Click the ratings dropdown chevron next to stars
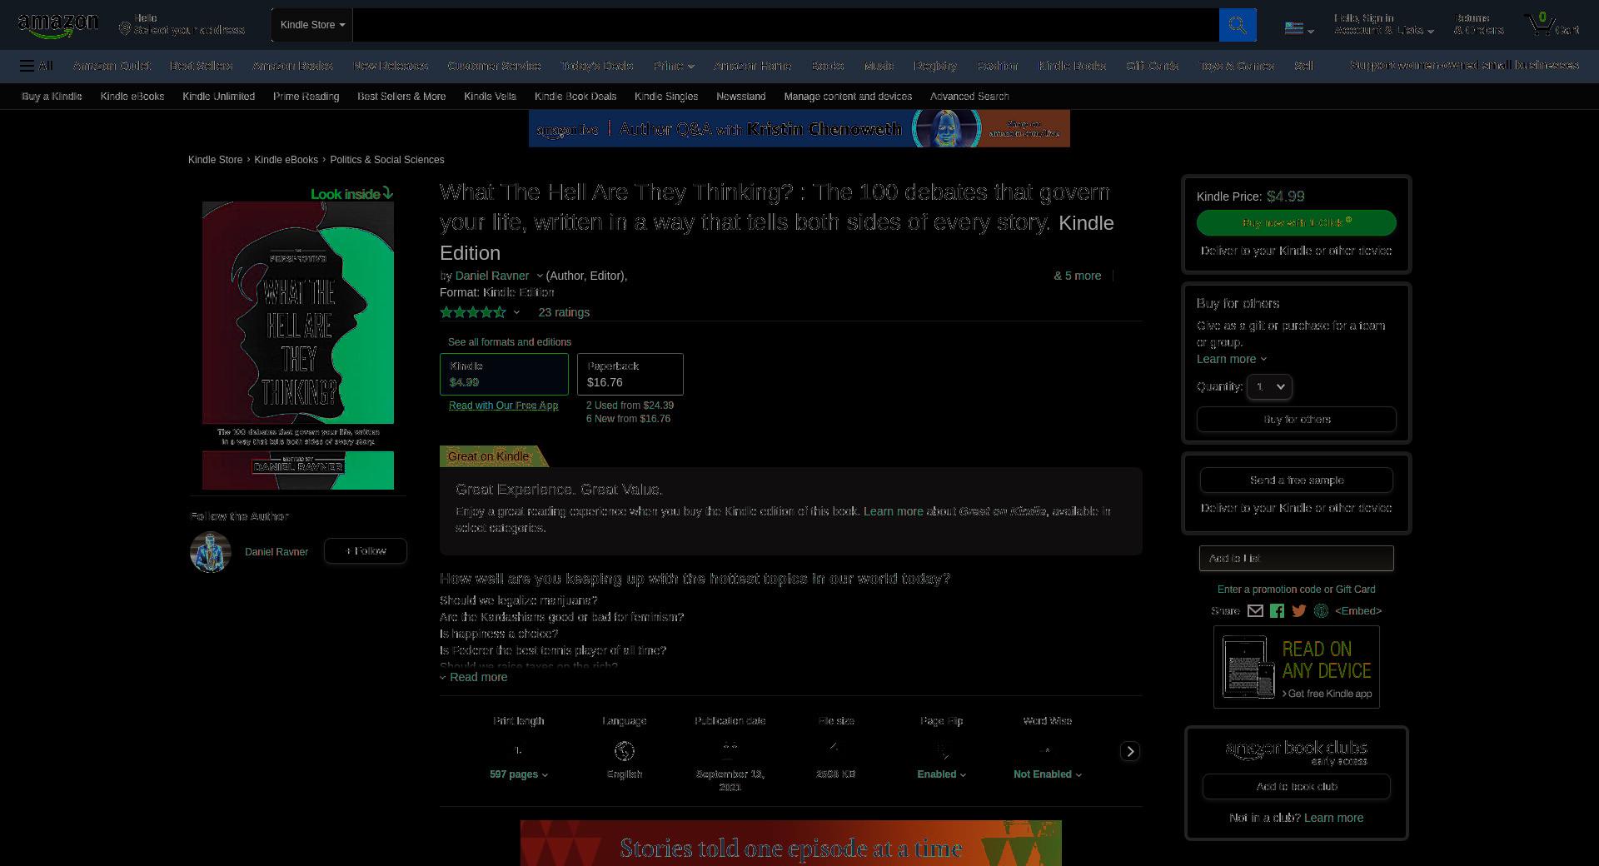 (x=516, y=312)
